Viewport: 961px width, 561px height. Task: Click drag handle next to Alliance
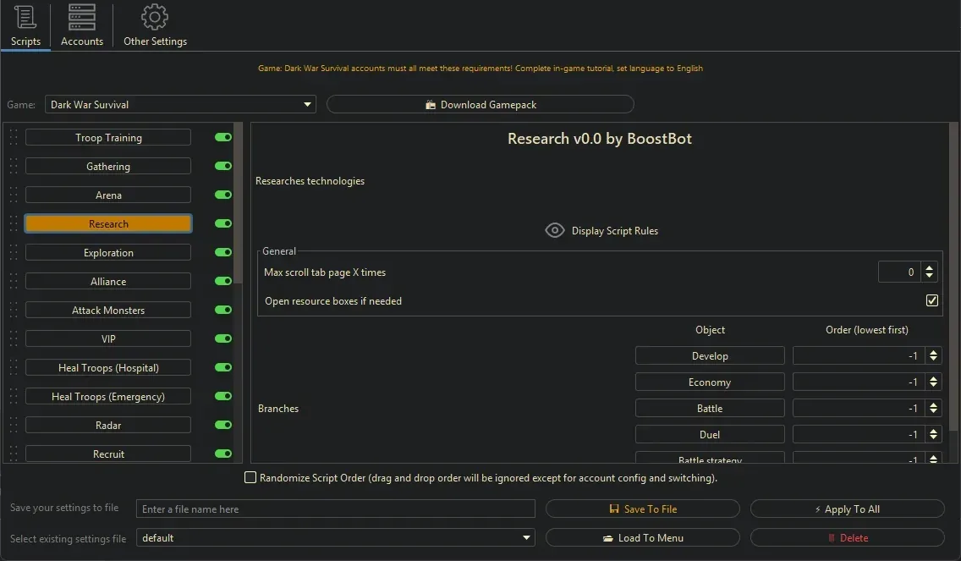tap(14, 282)
